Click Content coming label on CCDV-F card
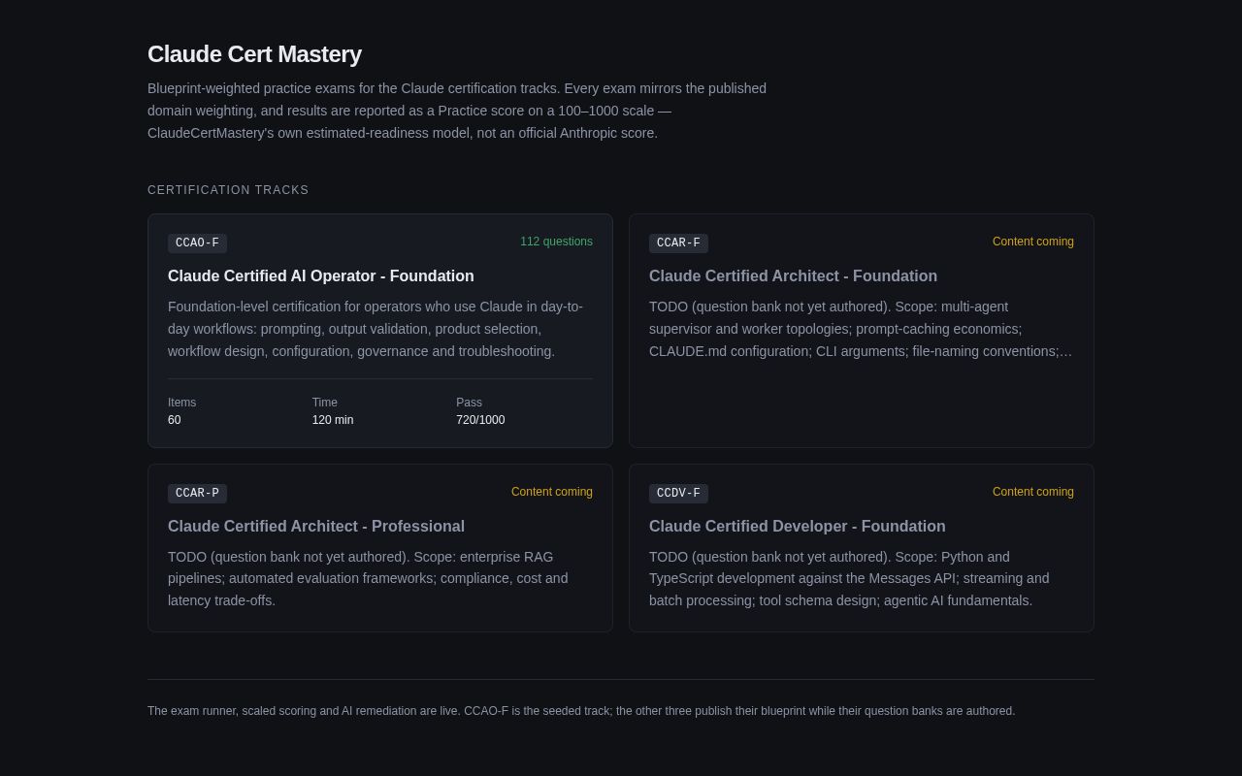The height and width of the screenshot is (776, 1242). [x=1032, y=492]
